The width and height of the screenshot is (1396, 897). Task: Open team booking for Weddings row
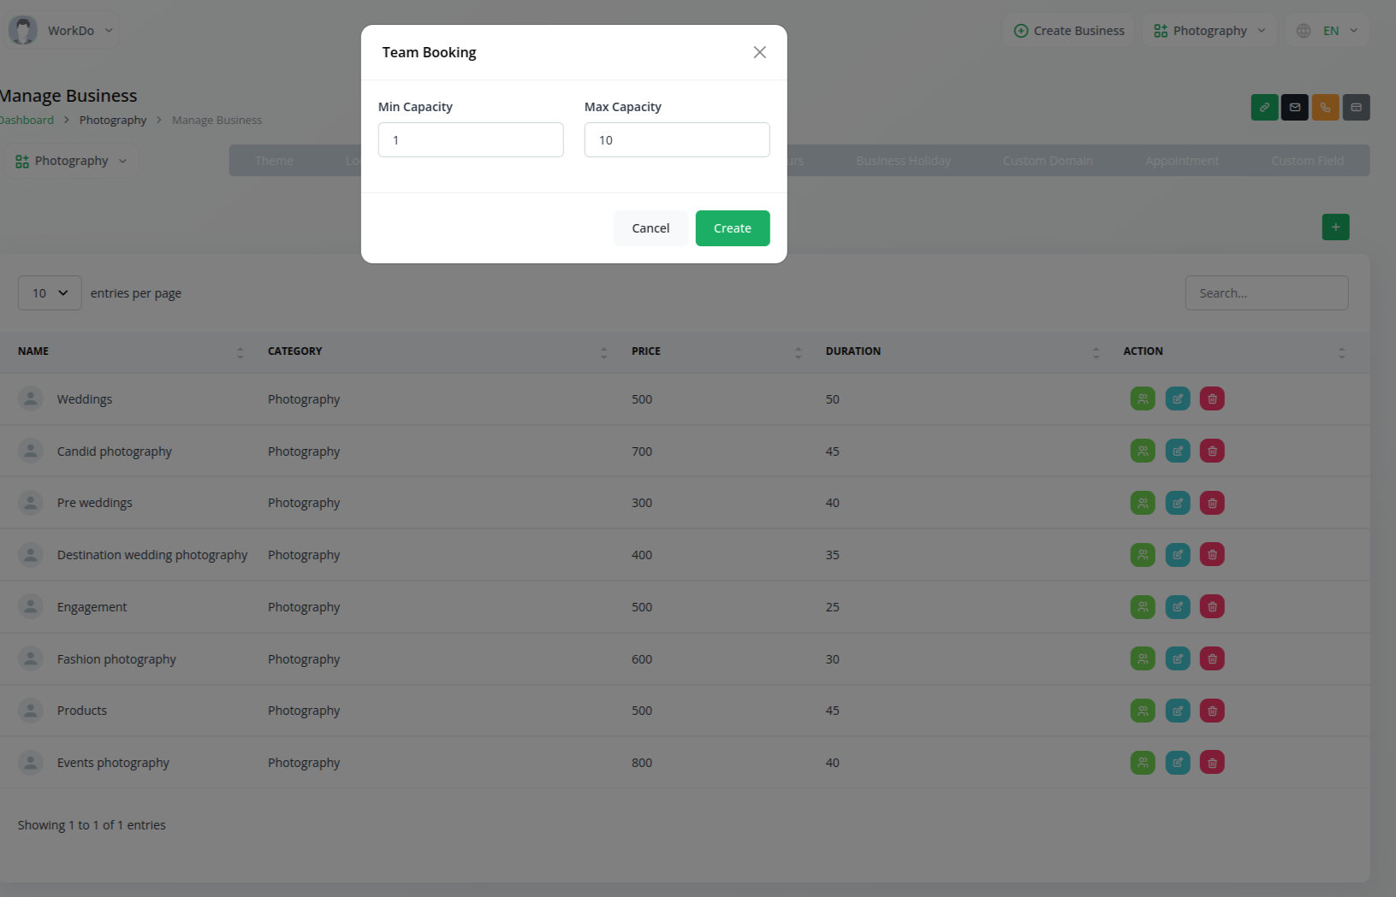1143,398
